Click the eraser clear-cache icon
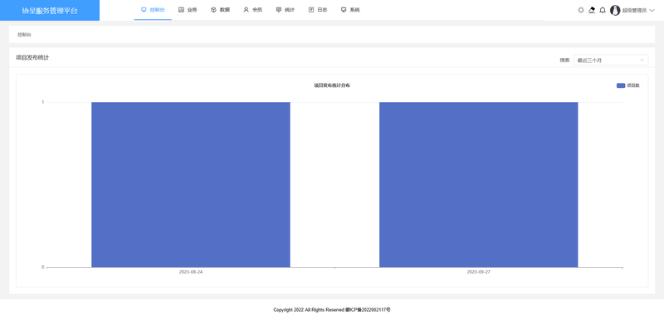Image resolution: width=664 pixels, height=320 pixels. tap(592, 10)
